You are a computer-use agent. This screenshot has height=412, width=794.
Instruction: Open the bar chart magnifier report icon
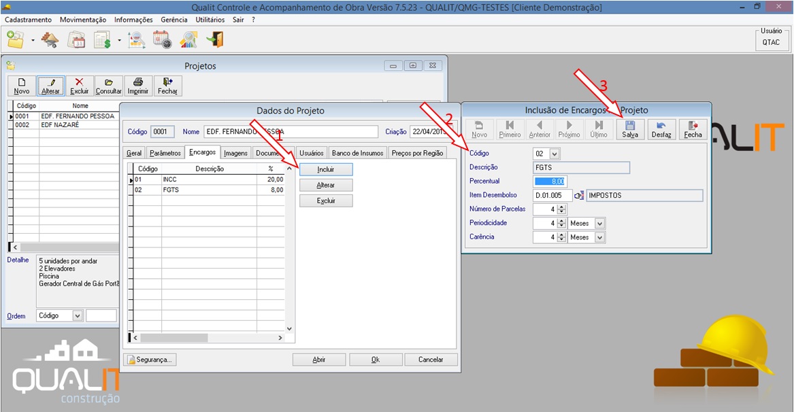[x=189, y=39]
